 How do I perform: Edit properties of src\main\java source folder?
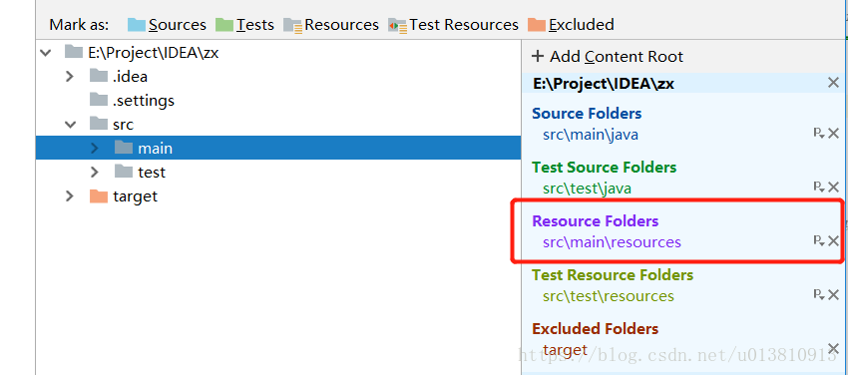pyautogui.click(x=819, y=133)
